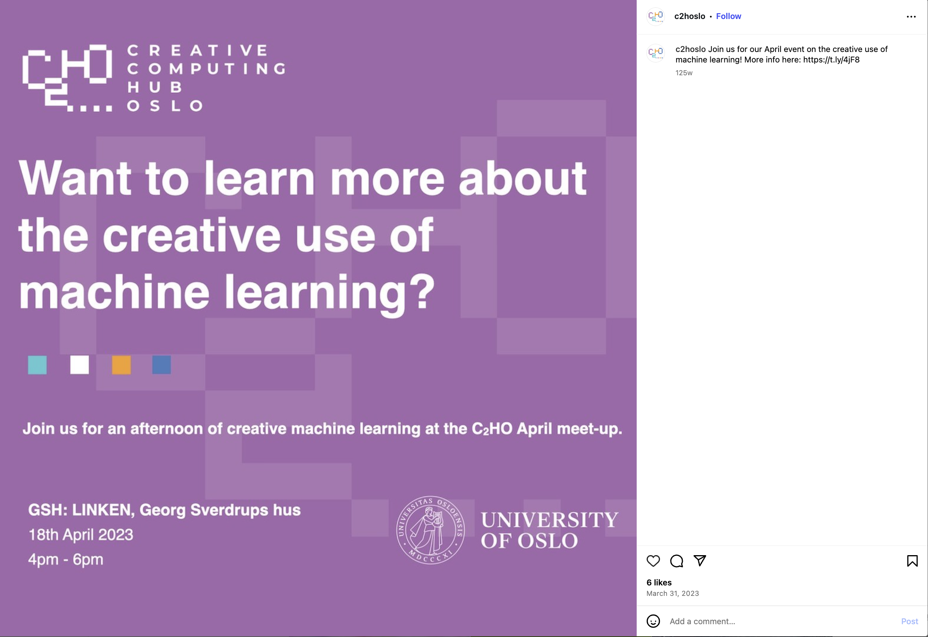Click the March 31, 2023 date
928x637 pixels.
[x=672, y=594]
